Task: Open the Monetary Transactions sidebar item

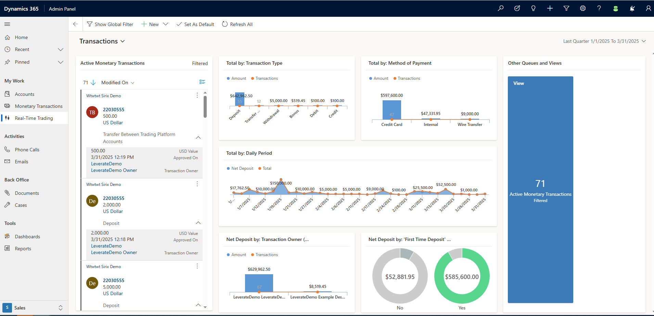Action: pos(38,106)
